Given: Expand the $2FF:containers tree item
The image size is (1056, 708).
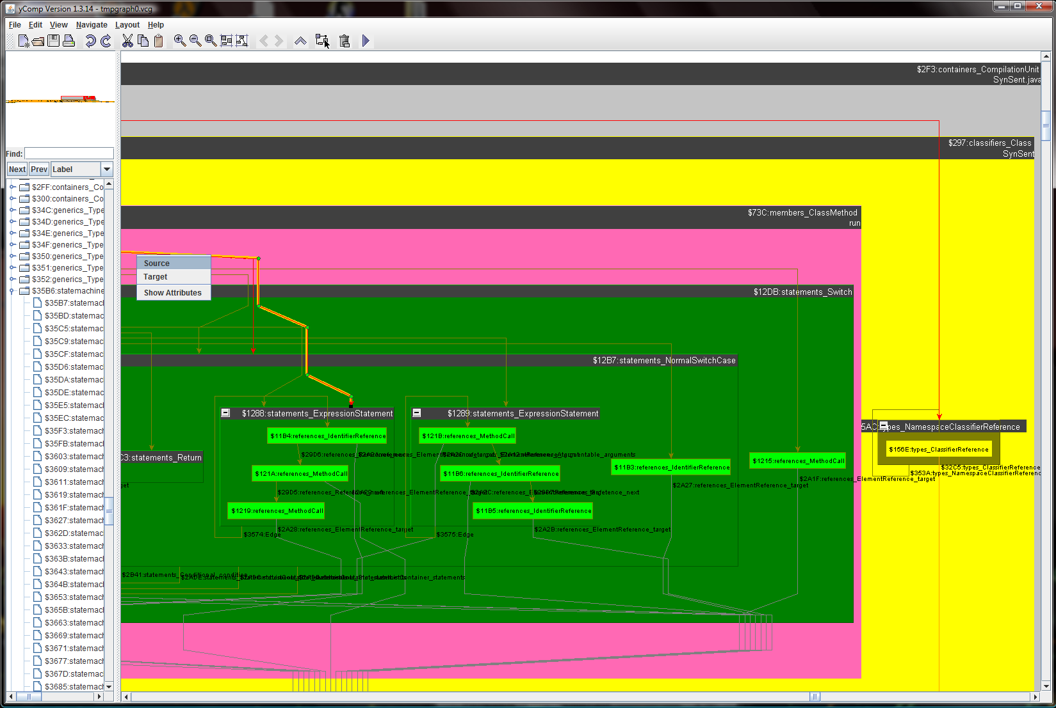Looking at the screenshot, I should coord(12,187).
